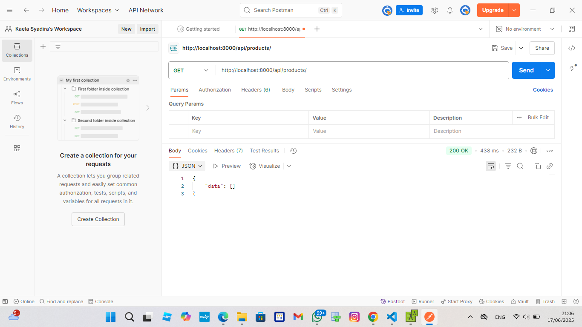Open the response Headers (7) tab
The width and height of the screenshot is (582, 327).
228,151
